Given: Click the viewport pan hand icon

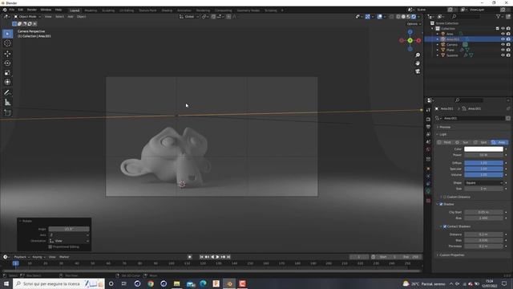Looking at the screenshot, I should 418,63.
